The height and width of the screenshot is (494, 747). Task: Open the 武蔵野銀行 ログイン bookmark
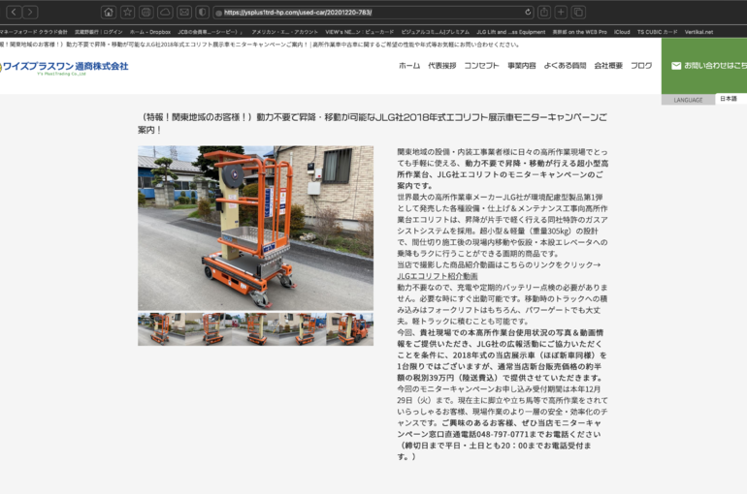99,32
